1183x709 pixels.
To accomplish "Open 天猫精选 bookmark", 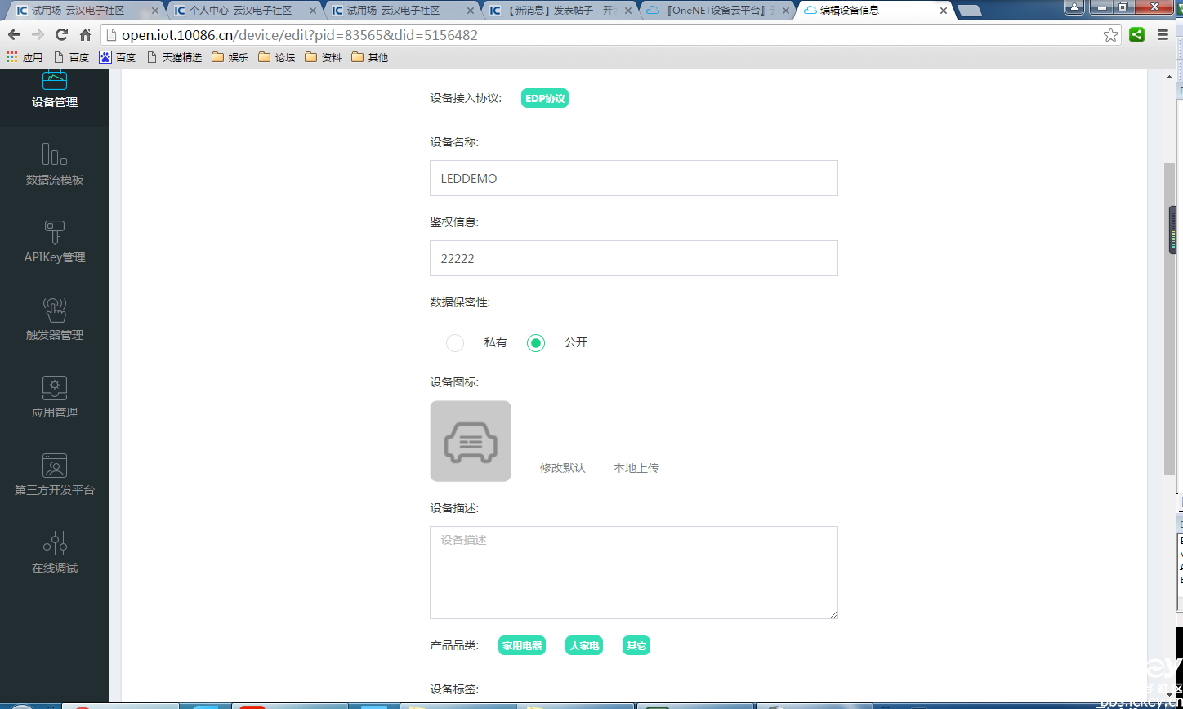I will coord(174,57).
